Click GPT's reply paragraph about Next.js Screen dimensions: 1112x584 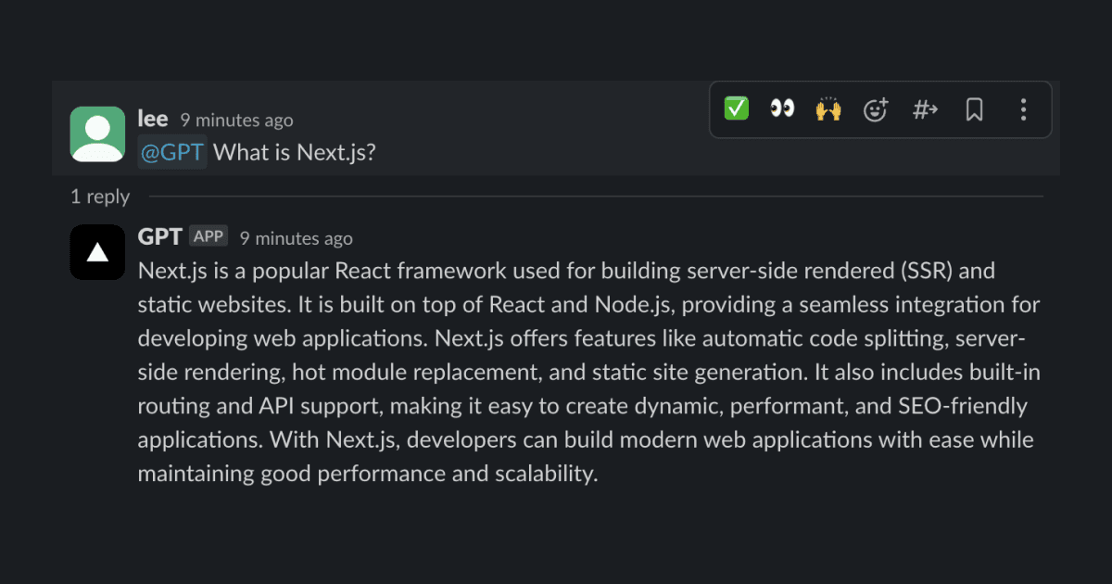click(584, 373)
